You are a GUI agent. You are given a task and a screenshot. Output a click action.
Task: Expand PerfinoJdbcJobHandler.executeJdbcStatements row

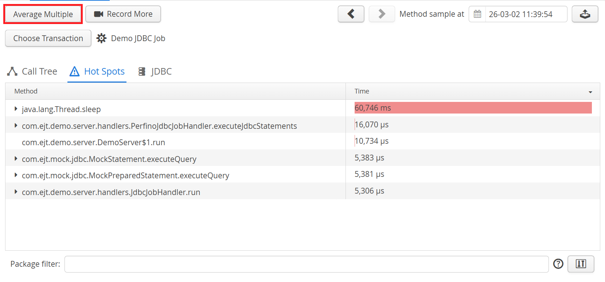16,126
